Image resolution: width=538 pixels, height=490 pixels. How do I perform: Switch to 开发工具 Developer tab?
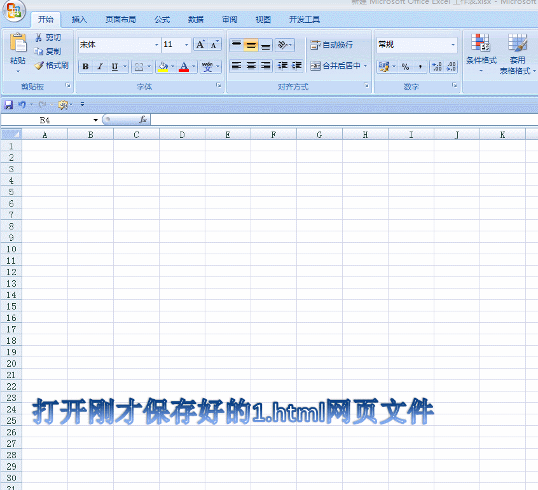point(305,20)
